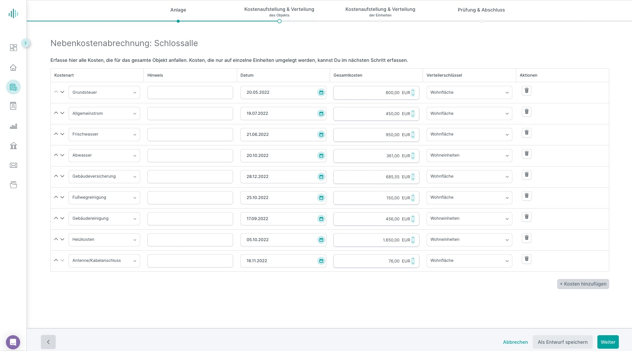Open the calendar picker for 20.05.2022
632x351 pixels.
point(321,92)
